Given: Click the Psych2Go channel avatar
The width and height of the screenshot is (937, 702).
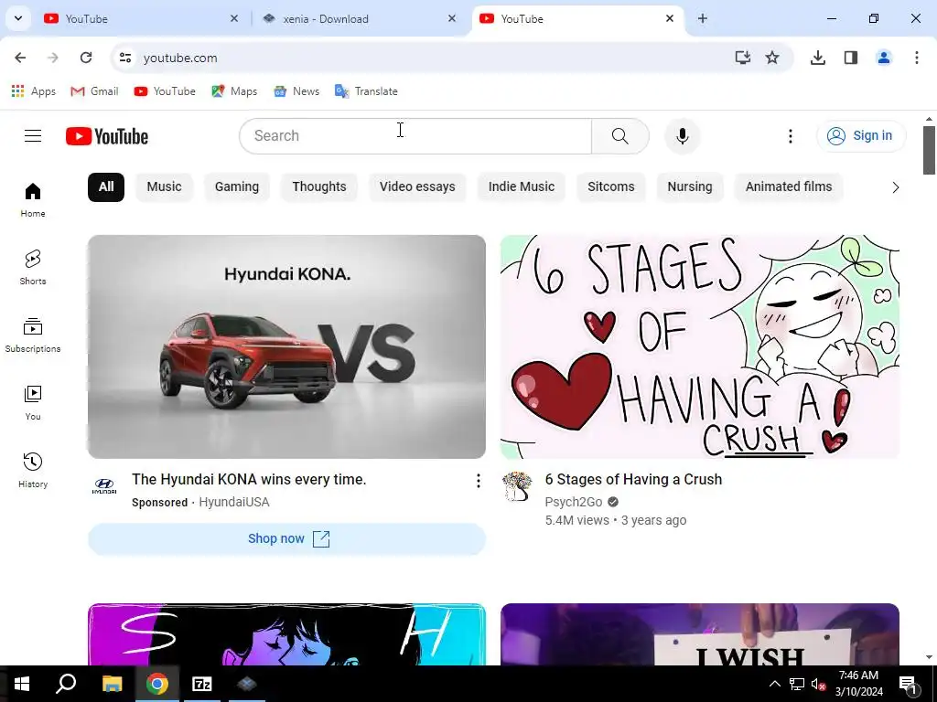Looking at the screenshot, I should [517, 485].
